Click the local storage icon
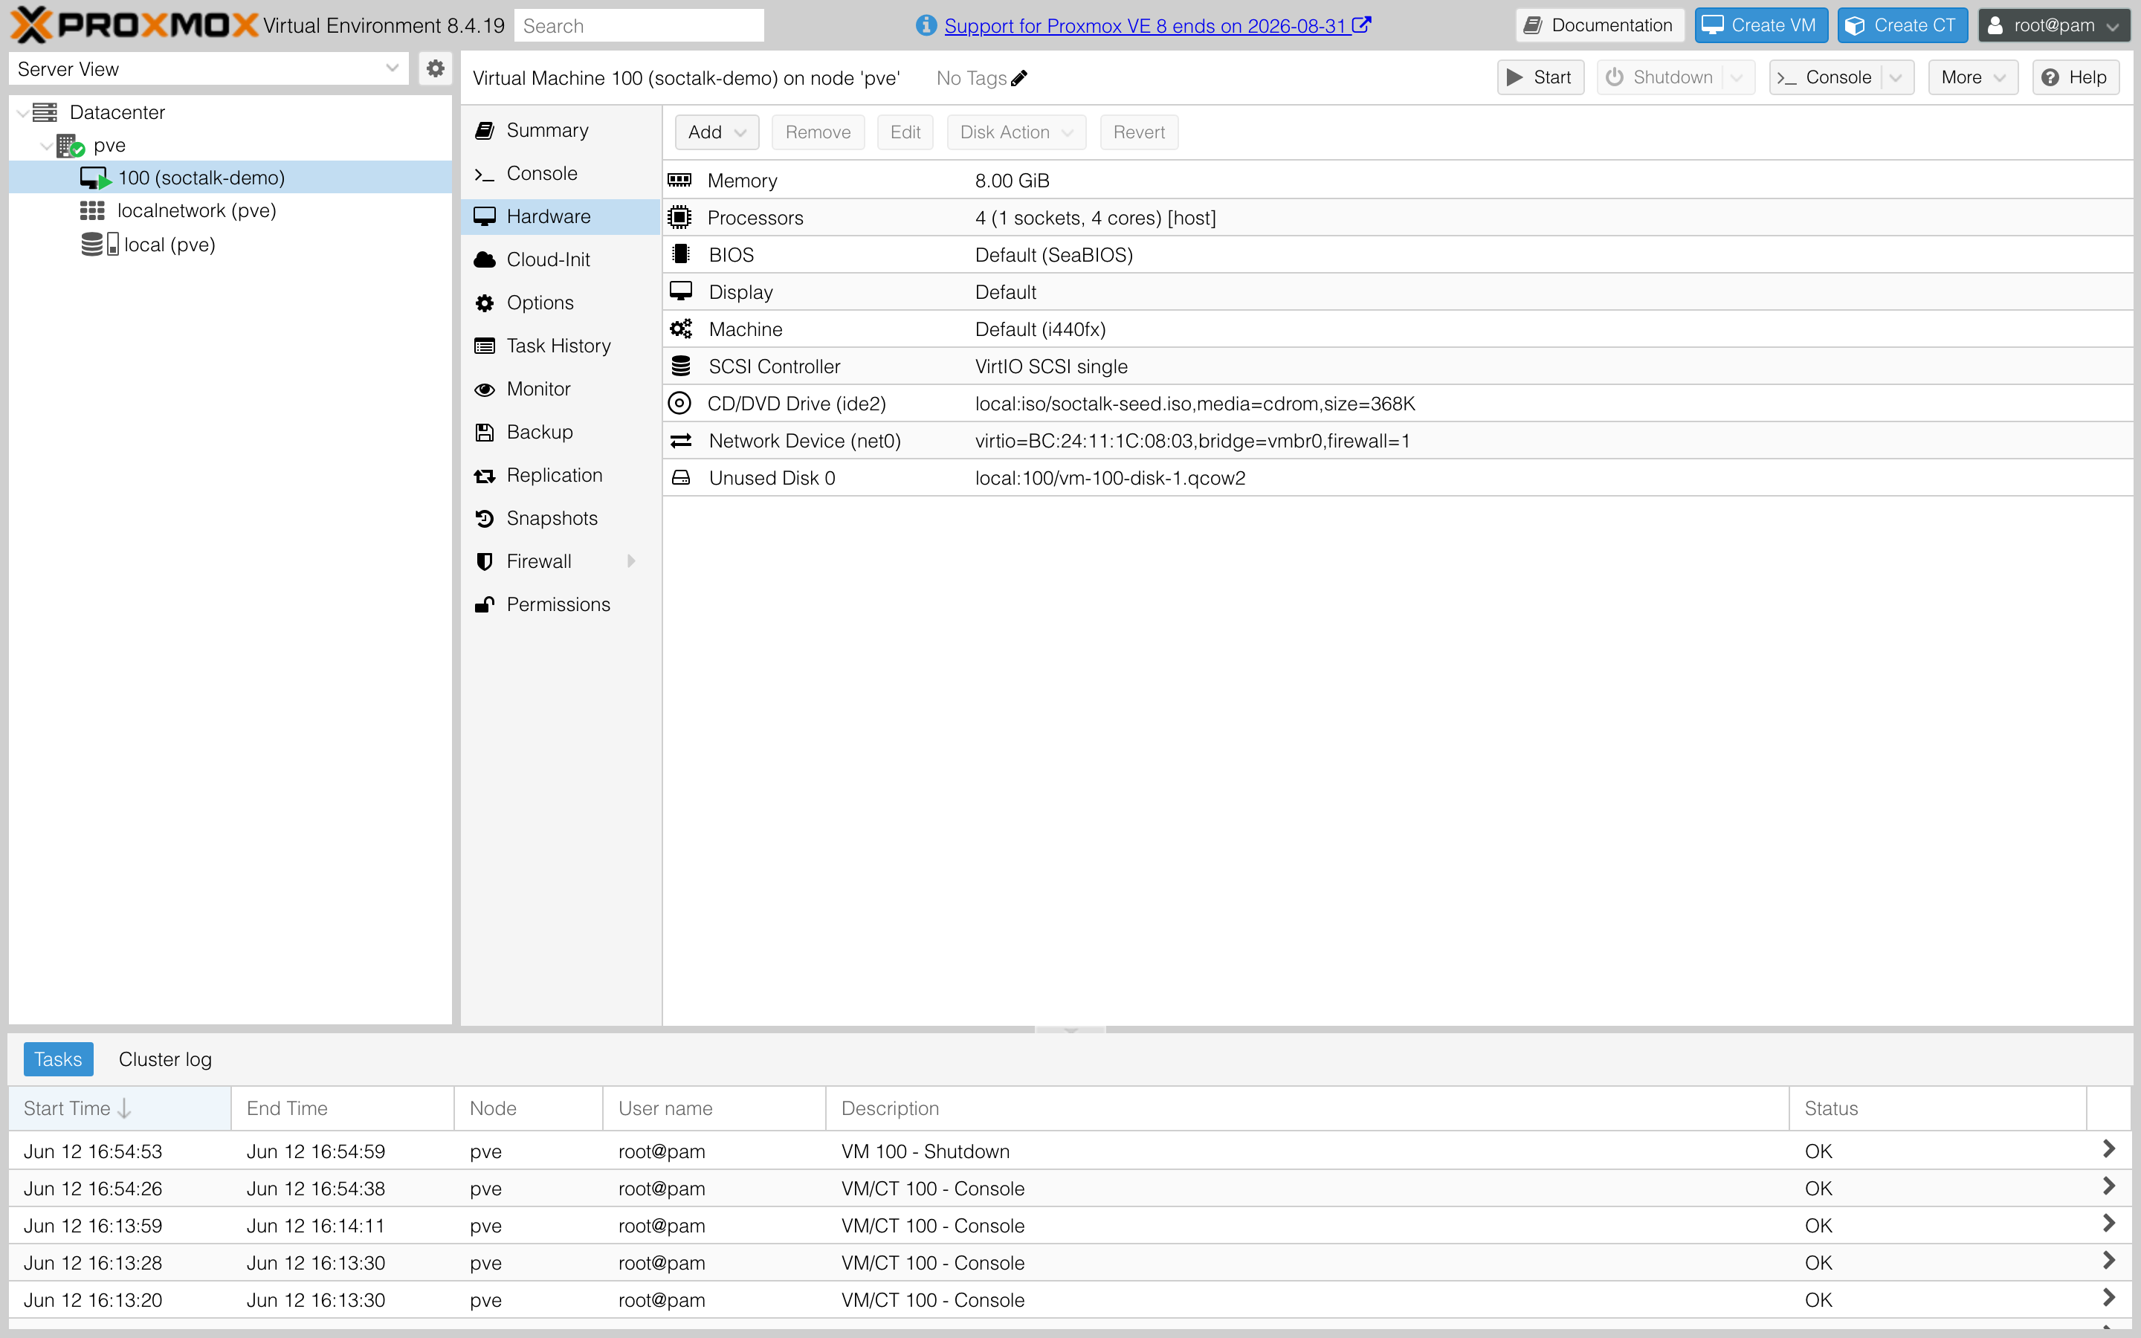 click(99, 245)
